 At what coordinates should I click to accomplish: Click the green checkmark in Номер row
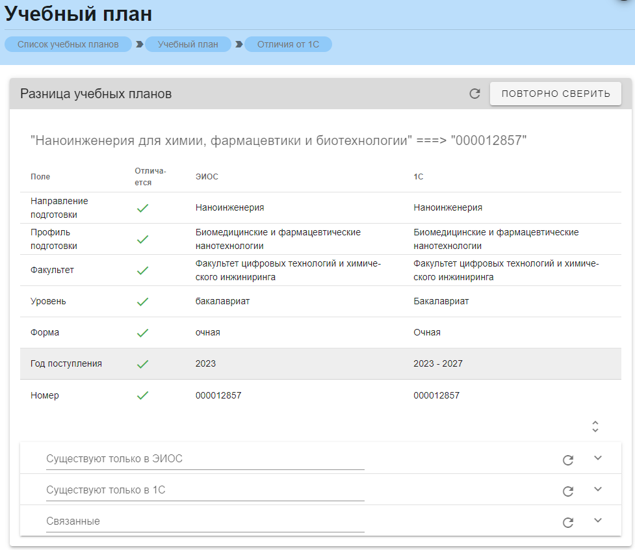(x=143, y=395)
